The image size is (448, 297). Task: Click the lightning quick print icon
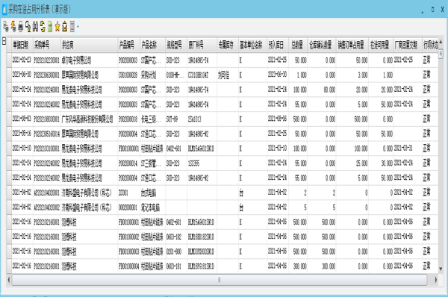[x=13, y=27]
